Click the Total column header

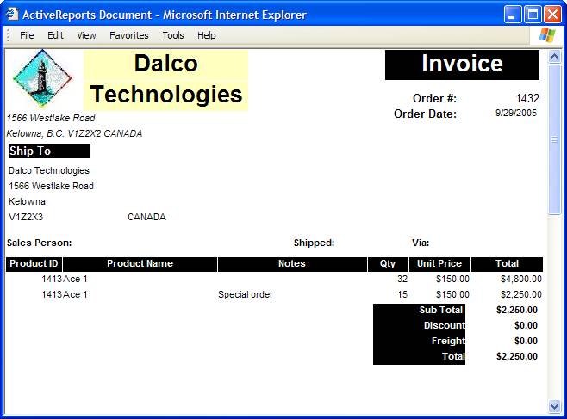tap(507, 264)
